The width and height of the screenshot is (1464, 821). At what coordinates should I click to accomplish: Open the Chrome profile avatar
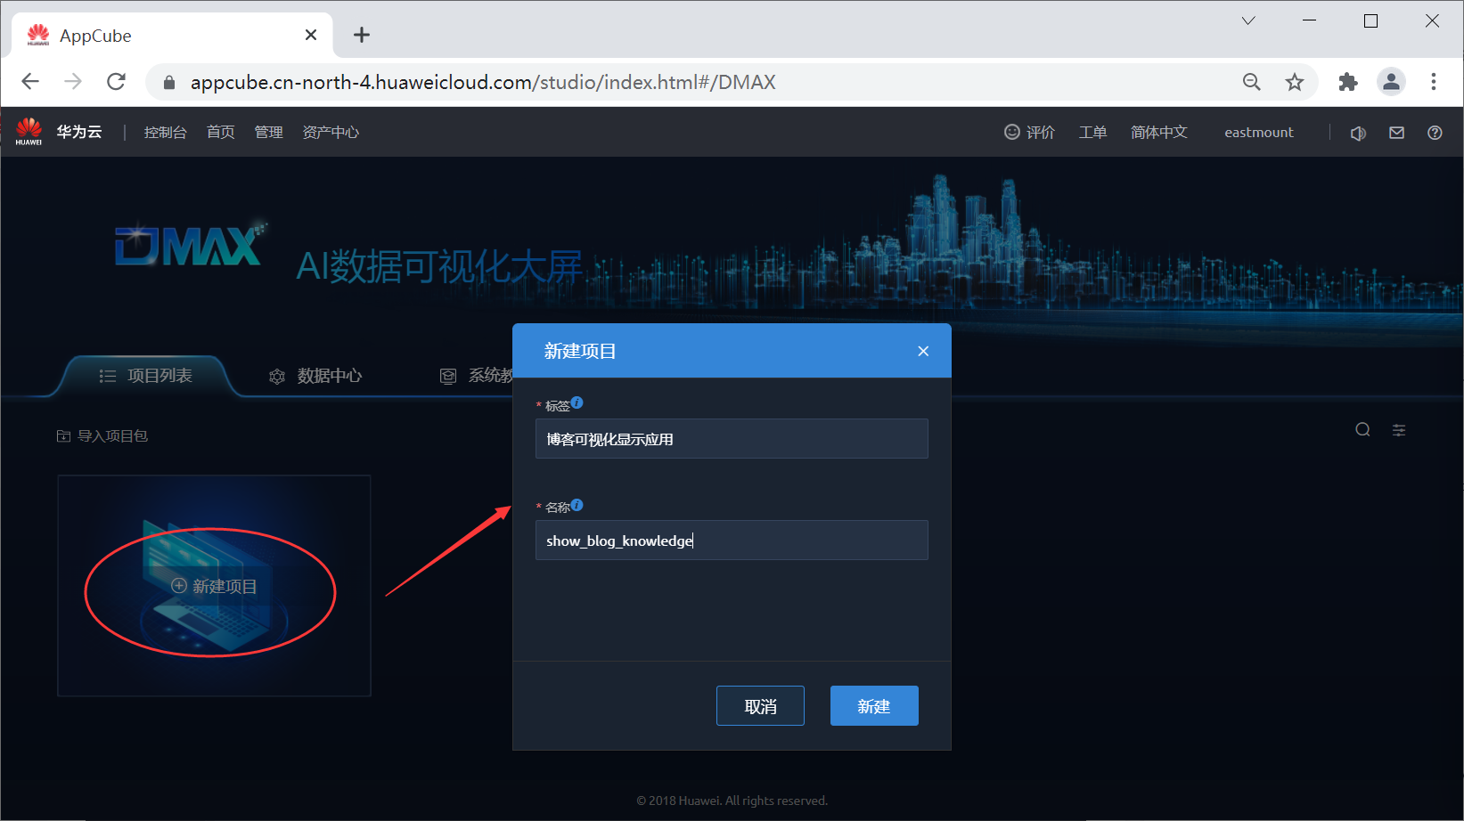tap(1391, 82)
